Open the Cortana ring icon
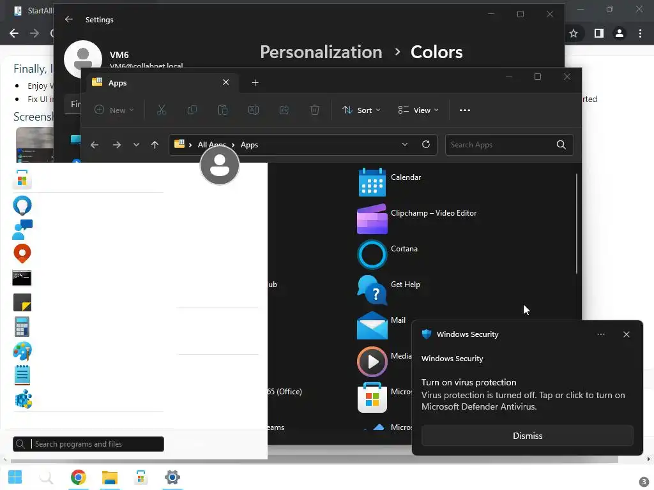 click(x=372, y=254)
